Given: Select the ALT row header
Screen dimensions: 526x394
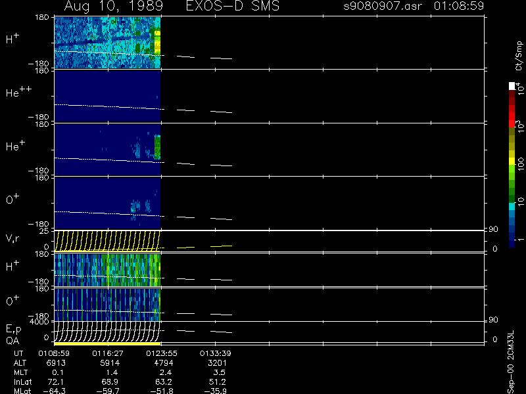Looking at the screenshot, I should point(20,363).
